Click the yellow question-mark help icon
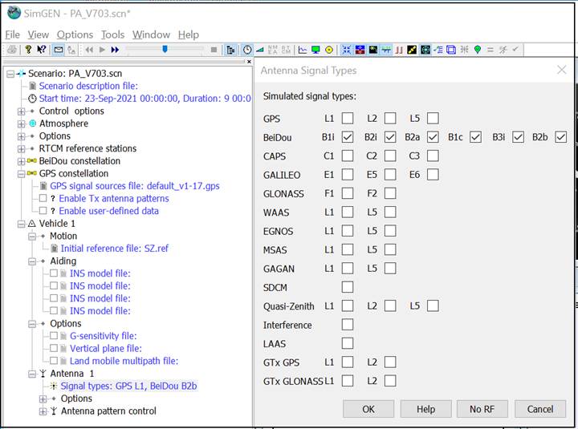578x429 pixels. [x=28, y=50]
